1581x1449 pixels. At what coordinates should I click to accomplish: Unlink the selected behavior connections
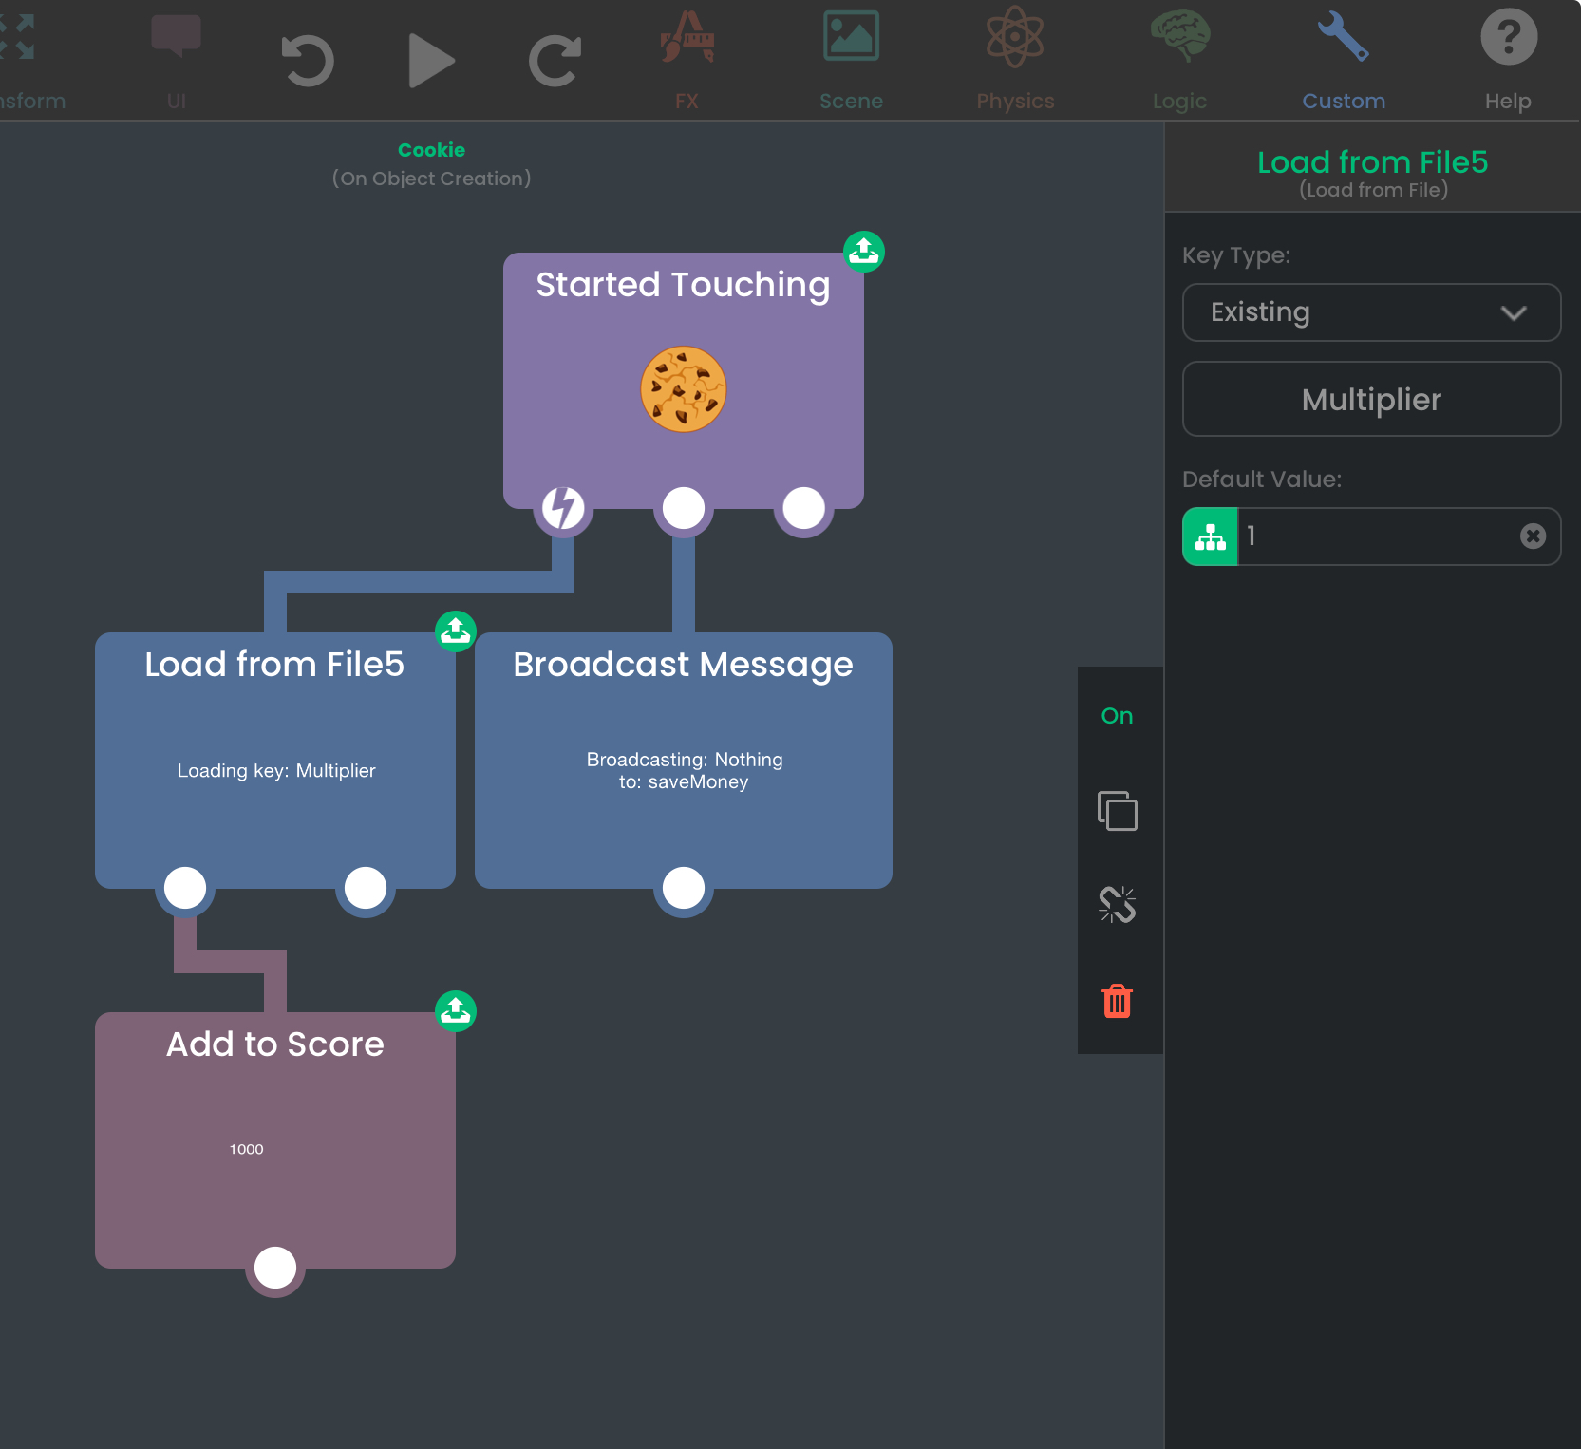tap(1117, 905)
